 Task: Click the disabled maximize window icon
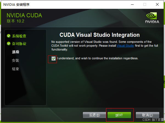pos(145,4)
